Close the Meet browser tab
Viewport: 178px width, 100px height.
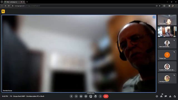click(x=24, y=2)
